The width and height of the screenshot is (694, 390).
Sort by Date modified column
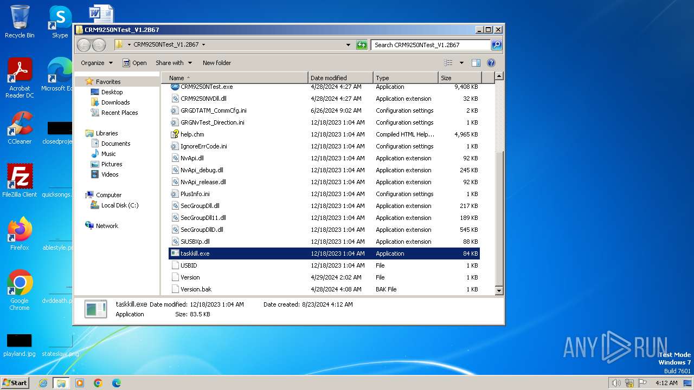point(340,78)
